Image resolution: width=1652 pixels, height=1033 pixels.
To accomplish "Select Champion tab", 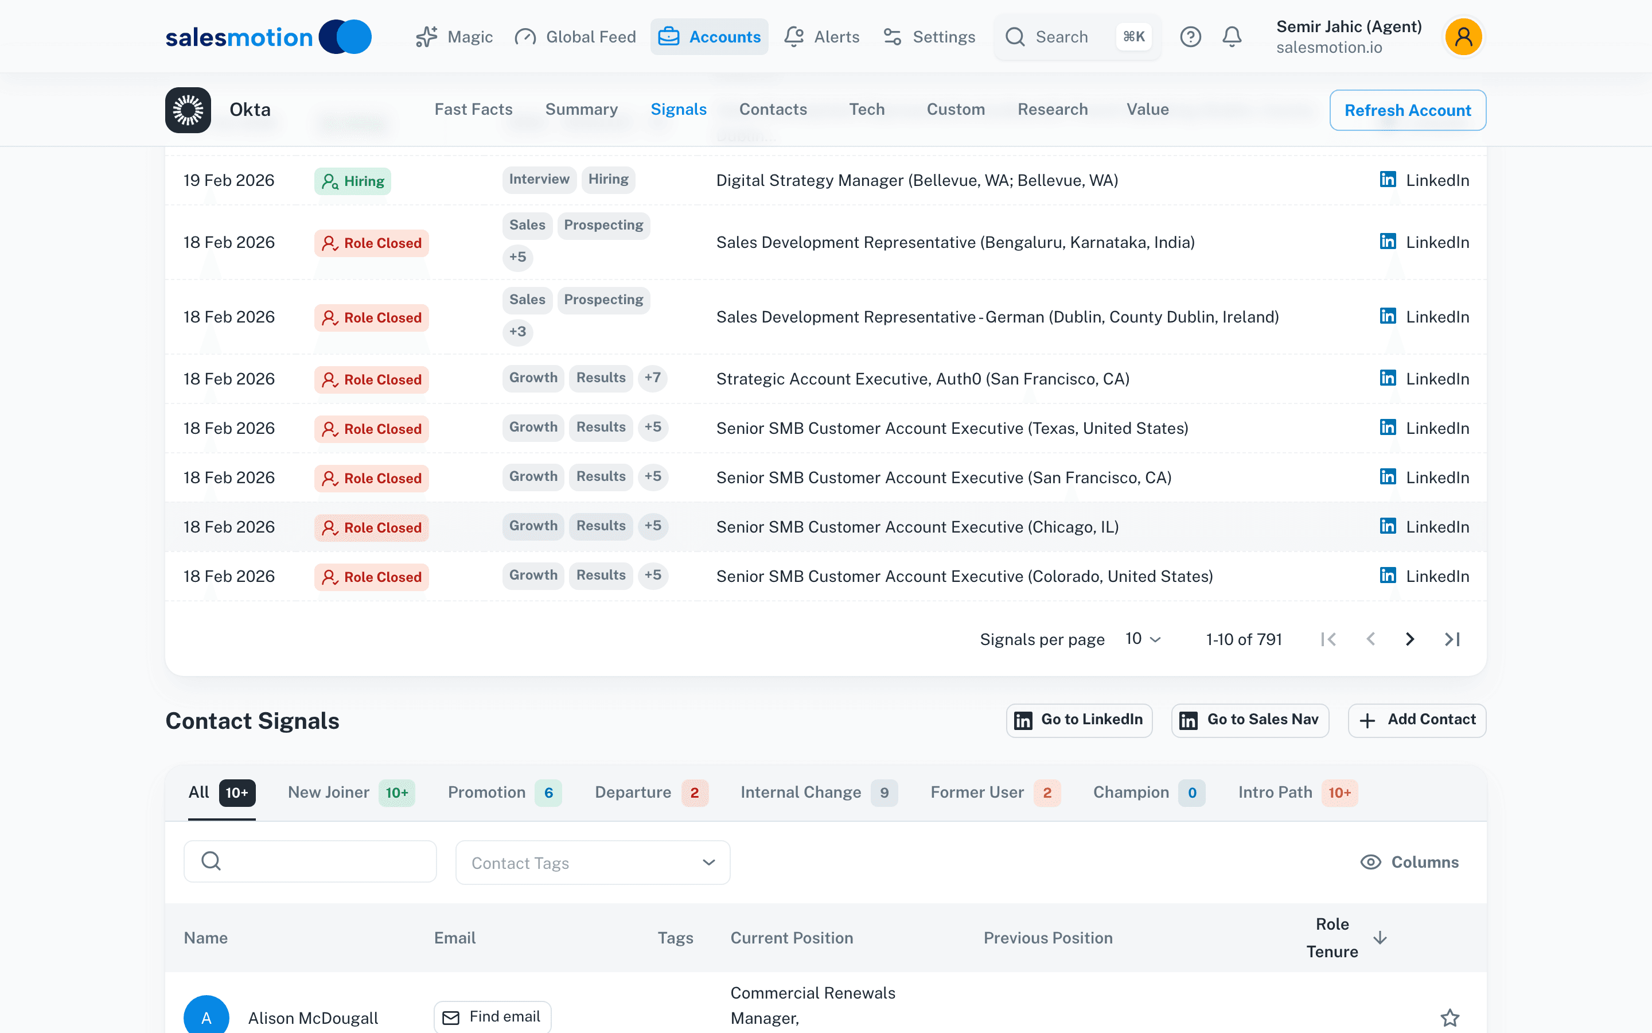I will (1149, 793).
